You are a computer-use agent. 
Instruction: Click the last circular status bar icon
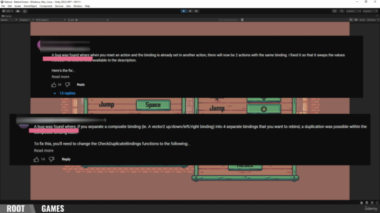377,202
